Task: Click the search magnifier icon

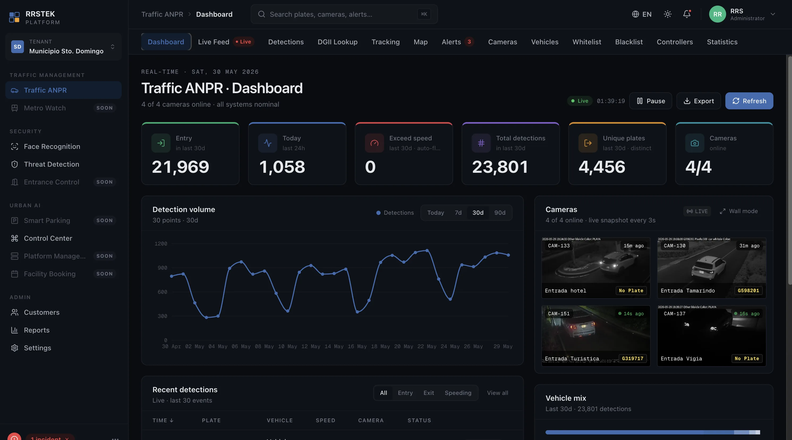Action: click(x=261, y=14)
